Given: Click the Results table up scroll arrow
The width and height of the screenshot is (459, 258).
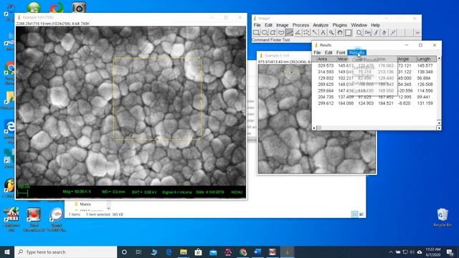Looking at the screenshot, I should (x=439, y=59).
